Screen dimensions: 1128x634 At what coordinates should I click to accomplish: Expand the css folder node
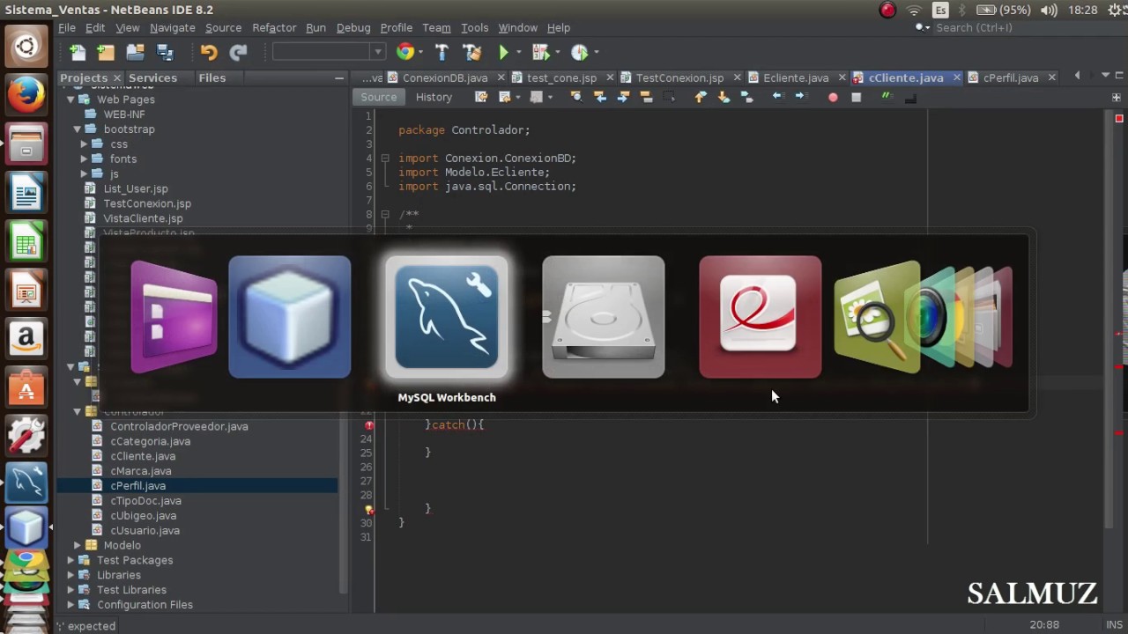pos(85,144)
